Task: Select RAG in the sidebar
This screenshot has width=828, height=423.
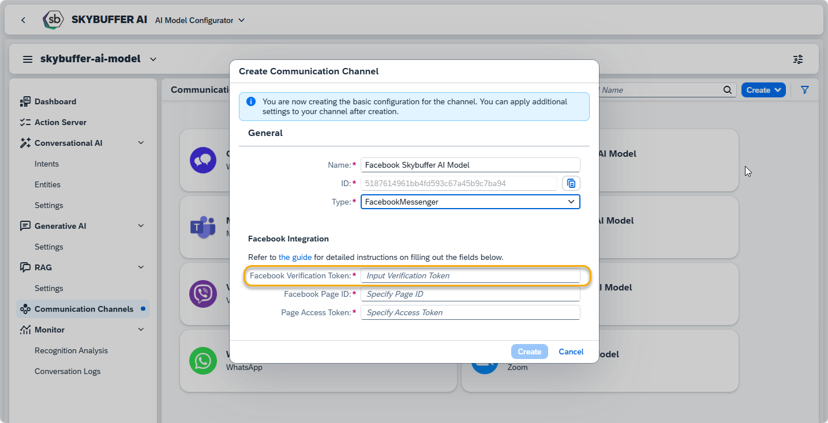Action: (43, 267)
